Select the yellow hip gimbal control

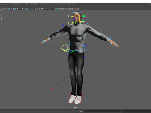[x=65, y=48]
